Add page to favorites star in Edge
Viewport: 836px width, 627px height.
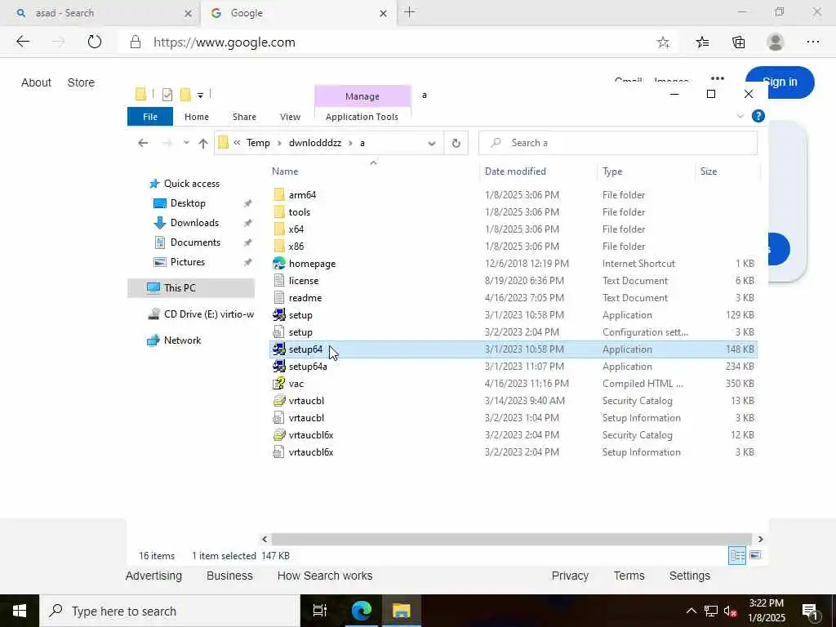(x=663, y=42)
